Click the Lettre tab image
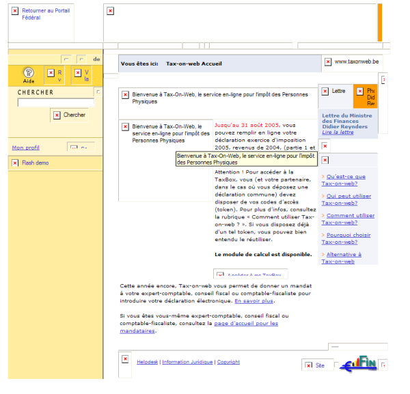This screenshot has height=394, width=410. (x=326, y=91)
